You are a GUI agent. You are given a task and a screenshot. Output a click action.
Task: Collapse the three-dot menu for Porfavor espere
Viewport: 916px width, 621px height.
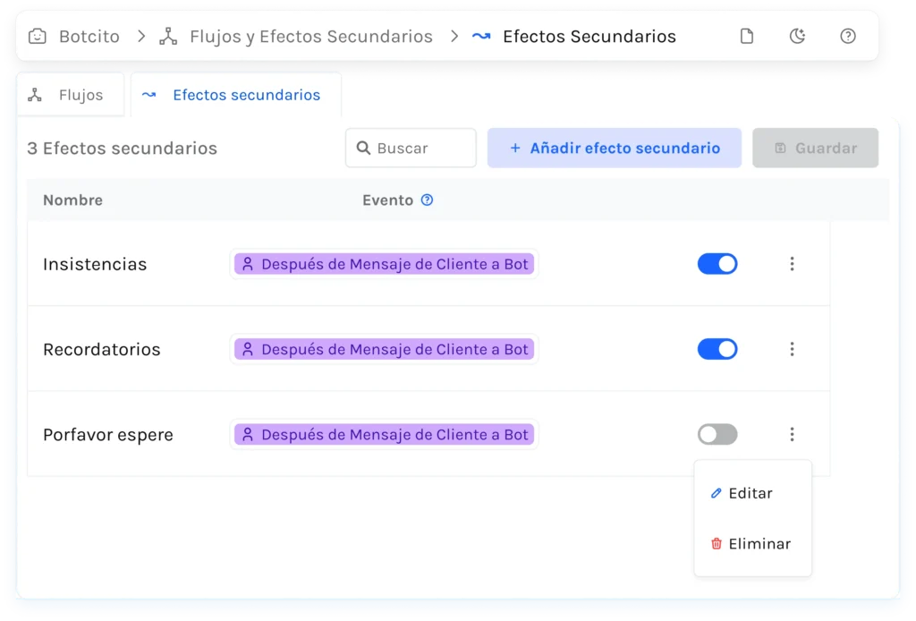(792, 435)
